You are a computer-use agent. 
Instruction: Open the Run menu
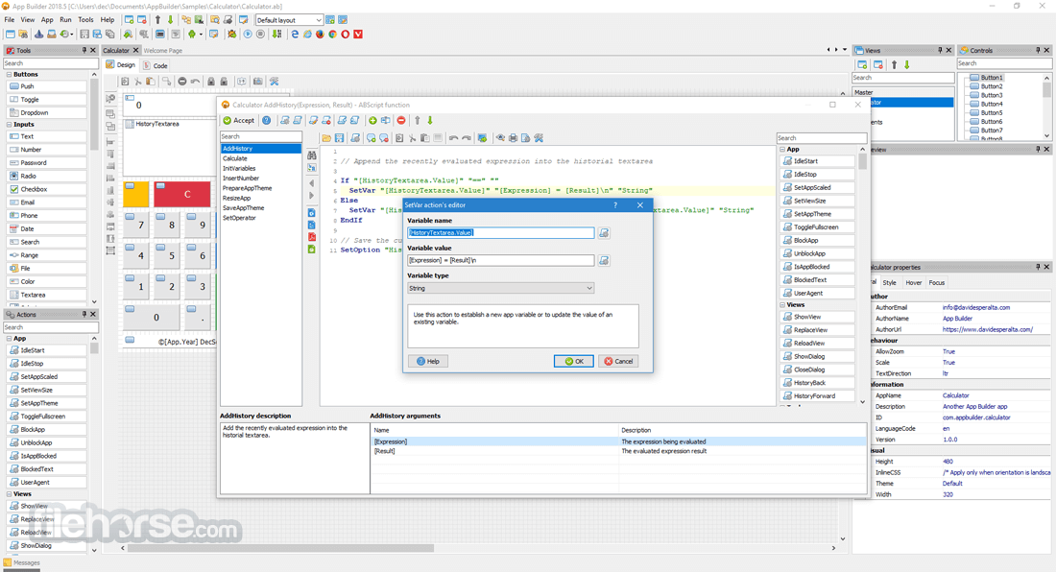pyautogui.click(x=65, y=20)
